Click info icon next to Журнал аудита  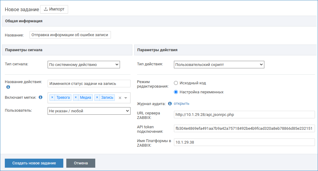[170, 104]
